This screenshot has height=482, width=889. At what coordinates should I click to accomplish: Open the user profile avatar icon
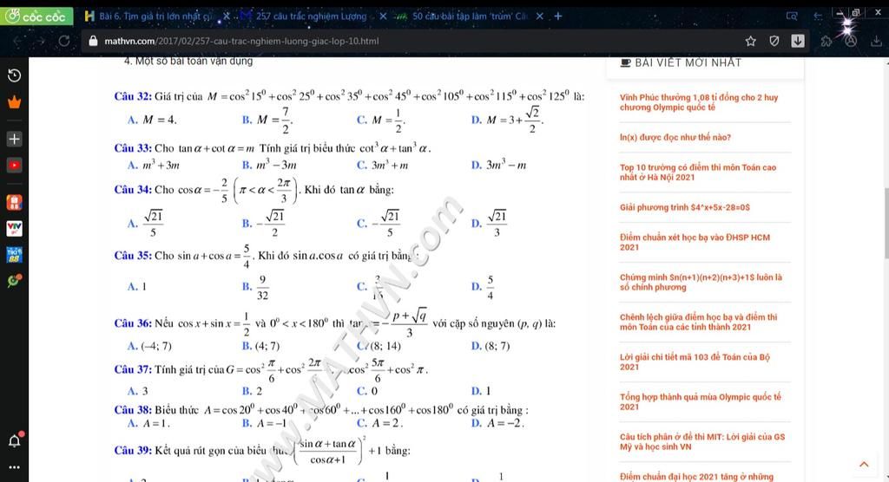click(x=851, y=41)
